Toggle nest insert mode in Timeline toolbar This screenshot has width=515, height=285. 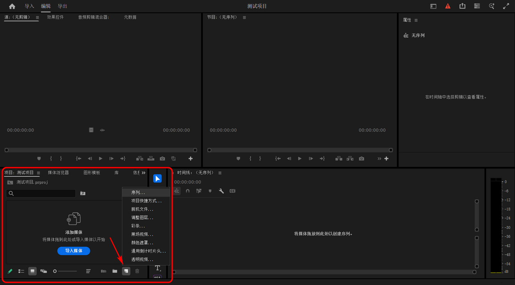point(177,191)
